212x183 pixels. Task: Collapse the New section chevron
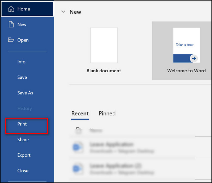[63, 12]
